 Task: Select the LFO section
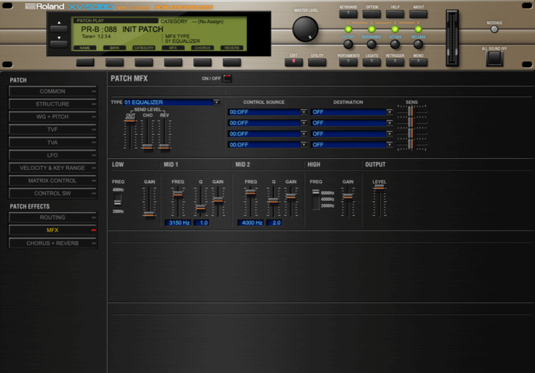pyautogui.click(x=52, y=155)
